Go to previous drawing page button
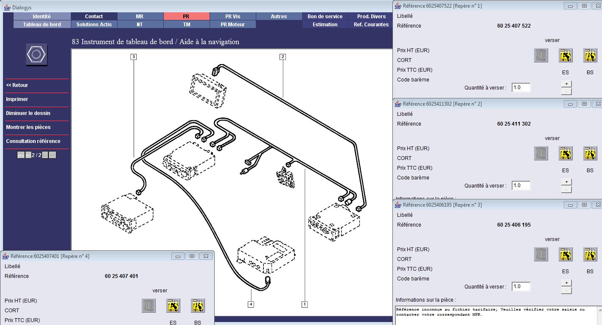Image resolution: width=602 pixels, height=325 pixels. 28,155
